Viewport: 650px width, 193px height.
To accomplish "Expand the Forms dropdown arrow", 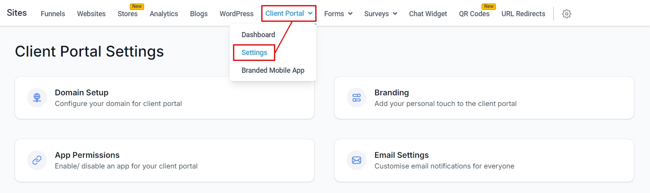I will (350, 14).
